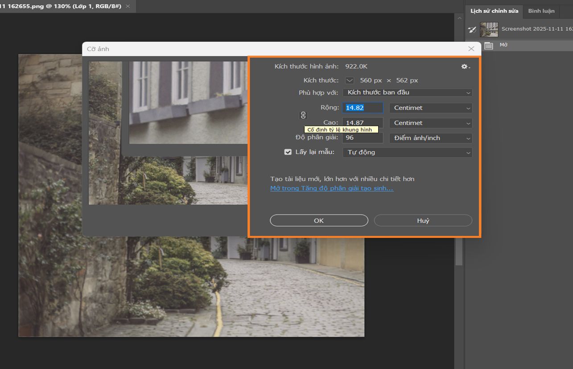This screenshot has height=369, width=573.
Task: Click the Cao height input field
Action: click(x=363, y=122)
